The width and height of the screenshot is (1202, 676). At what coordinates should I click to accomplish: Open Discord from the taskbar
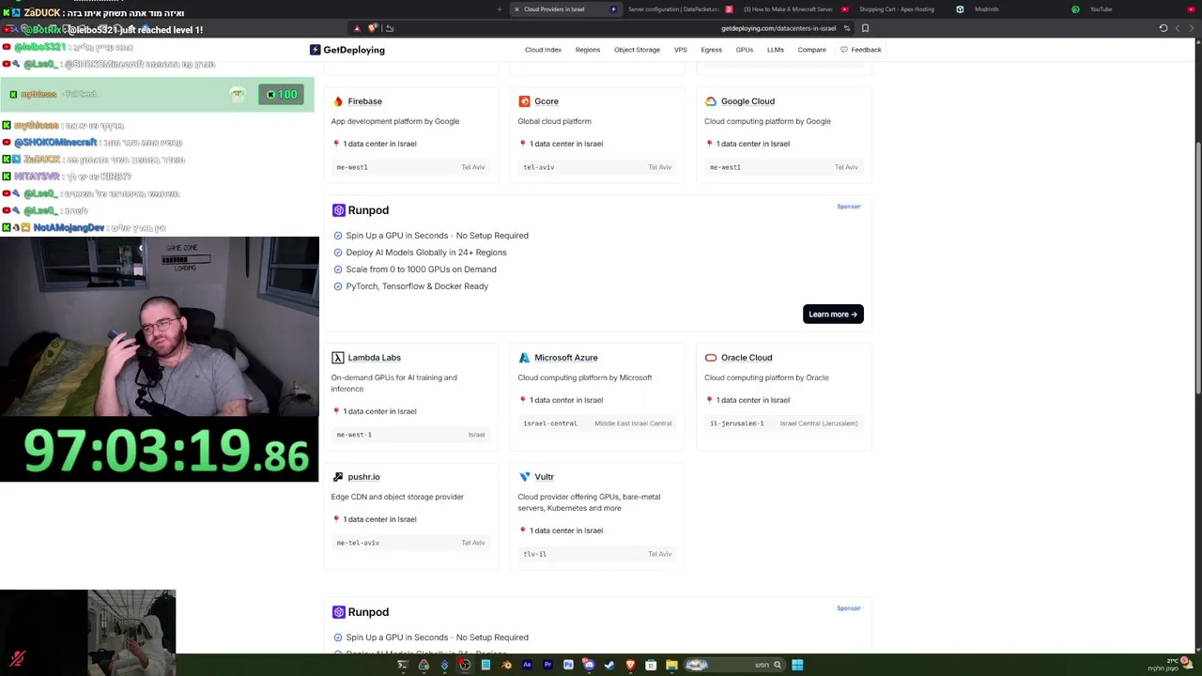tap(589, 665)
